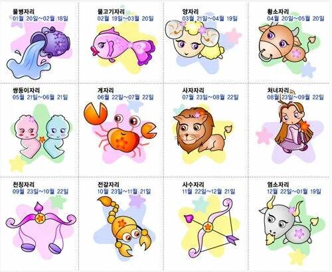Click date range 03월 21일~04월 19일
The height and width of the screenshot is (272, 332).
tap(210, 19)
